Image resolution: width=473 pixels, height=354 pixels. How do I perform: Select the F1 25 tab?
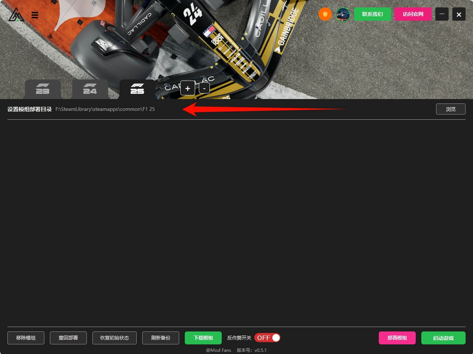137,89
